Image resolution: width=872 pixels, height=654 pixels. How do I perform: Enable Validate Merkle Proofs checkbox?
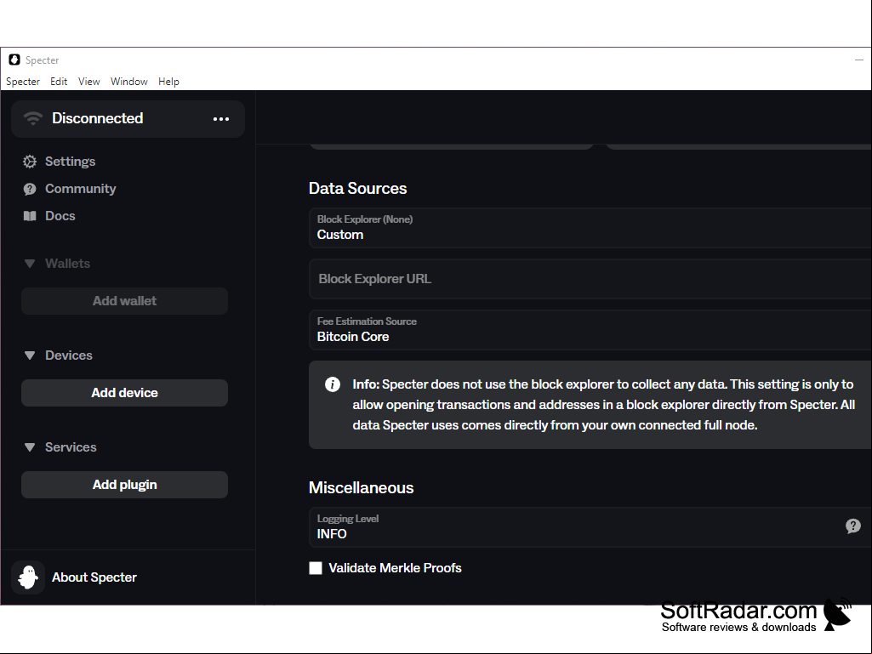click(316, 568)
